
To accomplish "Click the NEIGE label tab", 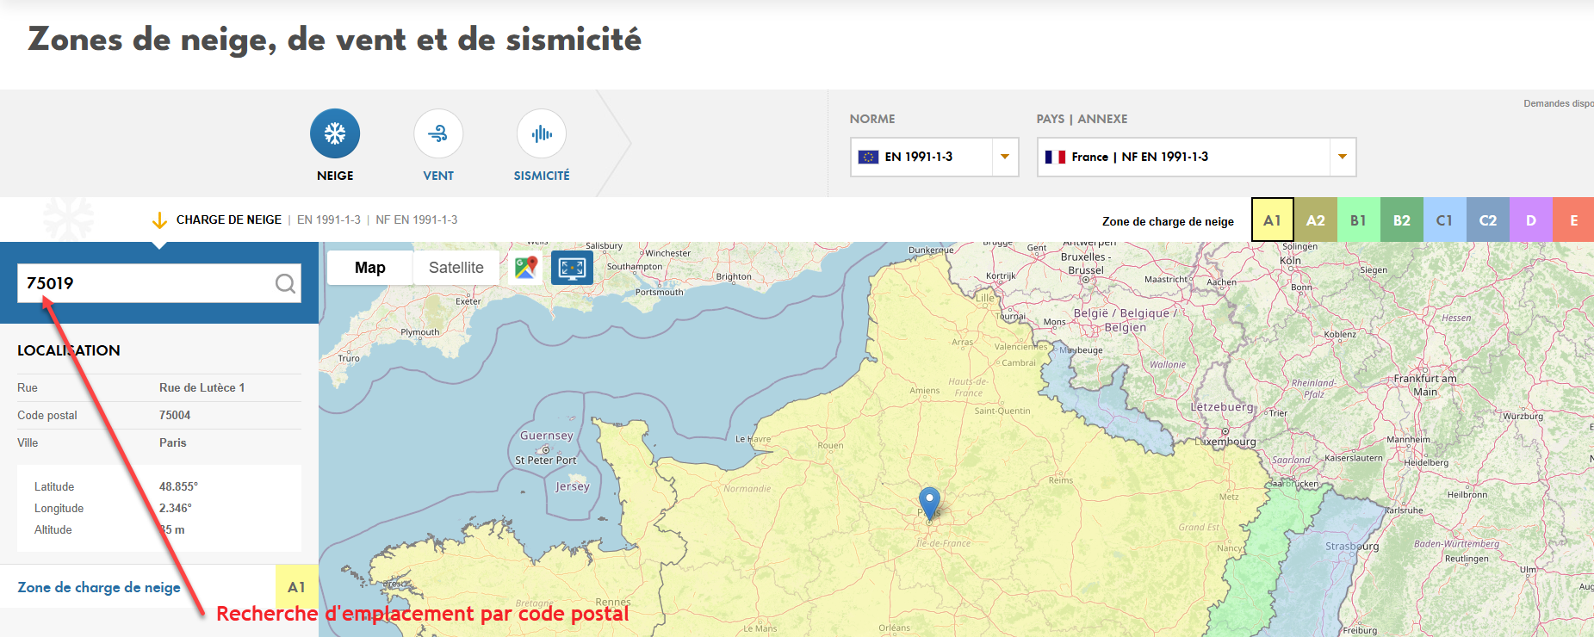I will [335, 176].
